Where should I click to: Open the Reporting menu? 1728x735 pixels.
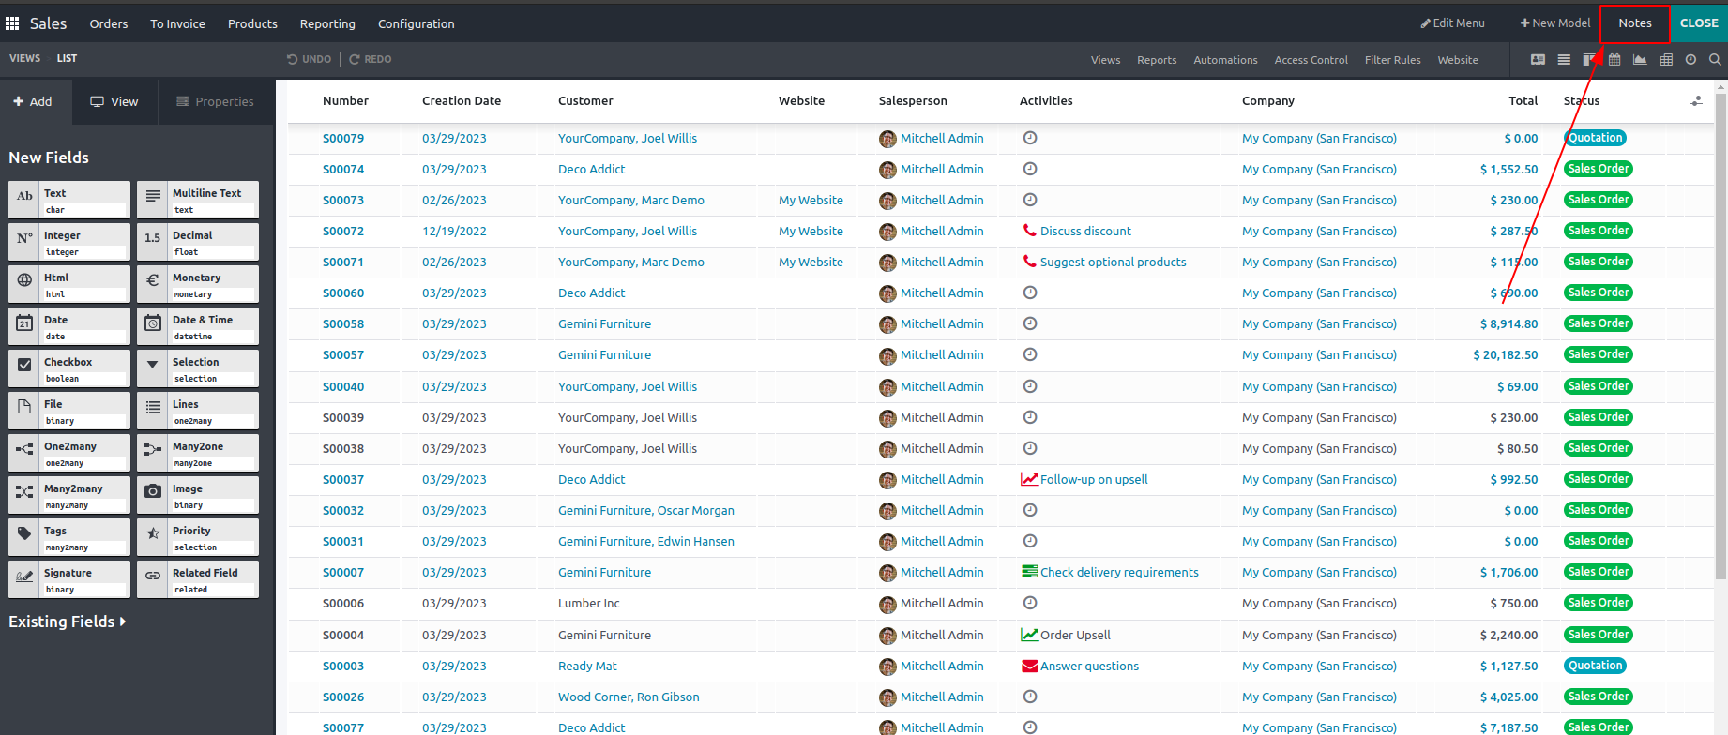pos(327,23)
